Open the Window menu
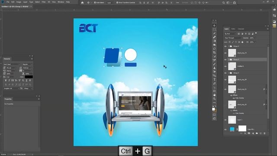 pyautogui.click(x=61, y=2)
